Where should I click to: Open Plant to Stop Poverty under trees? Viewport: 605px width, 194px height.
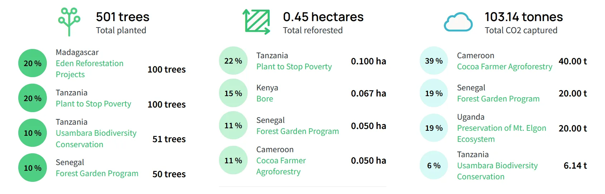tap(93, 104)
